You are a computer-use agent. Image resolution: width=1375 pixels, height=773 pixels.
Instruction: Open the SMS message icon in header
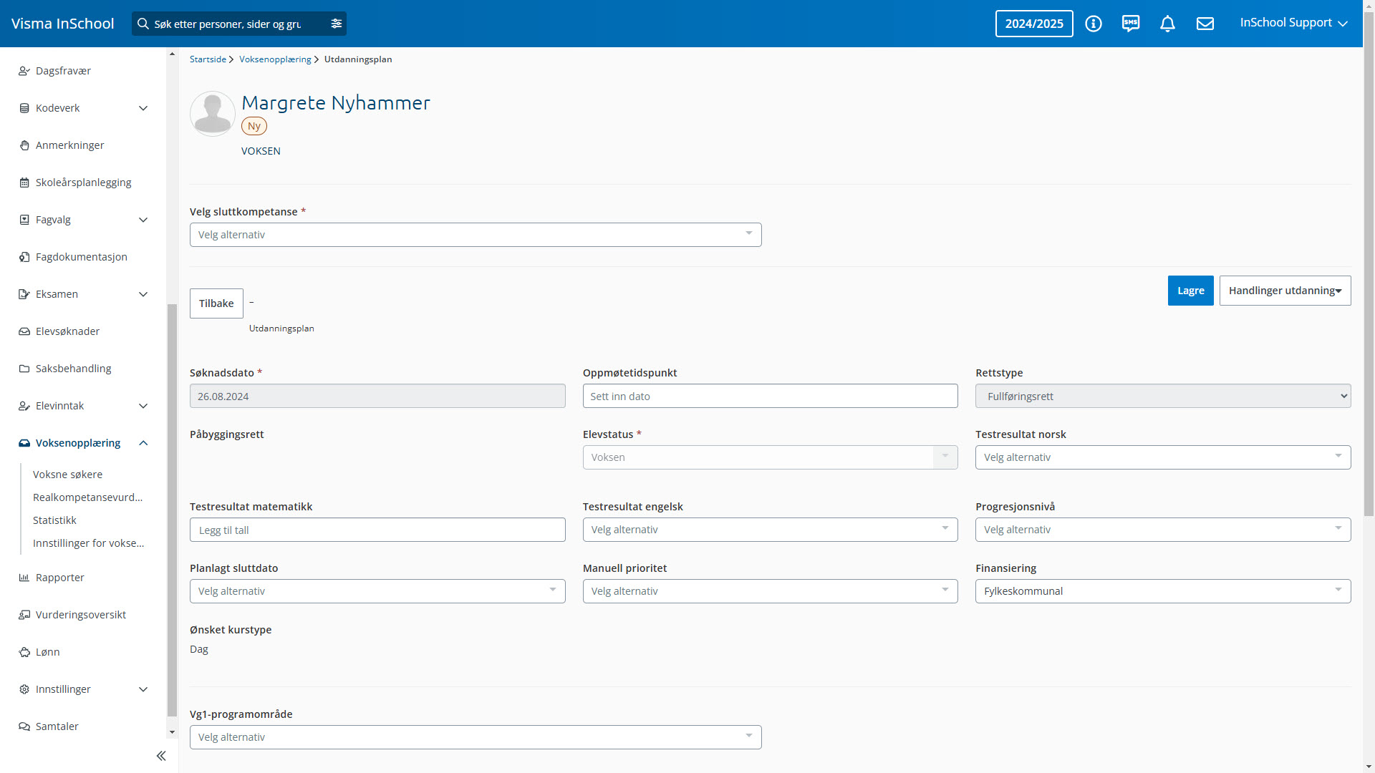click(1131, 24)
